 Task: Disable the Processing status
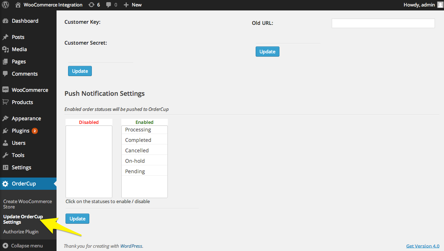(x=144, y=130)
